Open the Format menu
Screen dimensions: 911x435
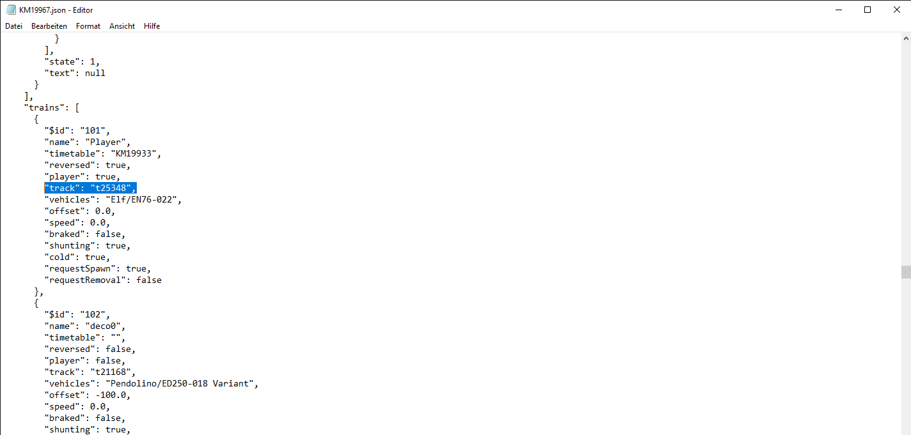click(88, 26)
